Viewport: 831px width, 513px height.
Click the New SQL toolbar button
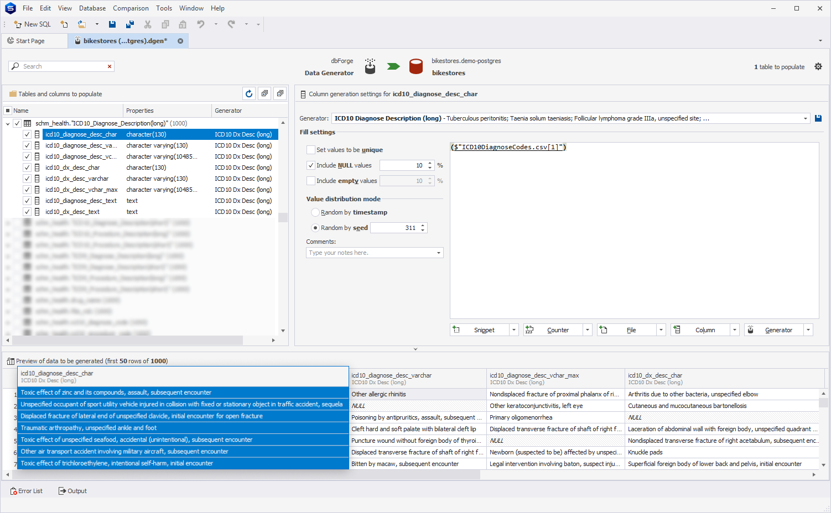pyautogui.click(x=32, y=24)
